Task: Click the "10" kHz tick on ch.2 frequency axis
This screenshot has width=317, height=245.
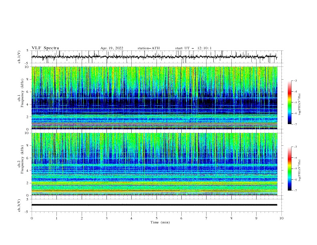Action: 26,133
